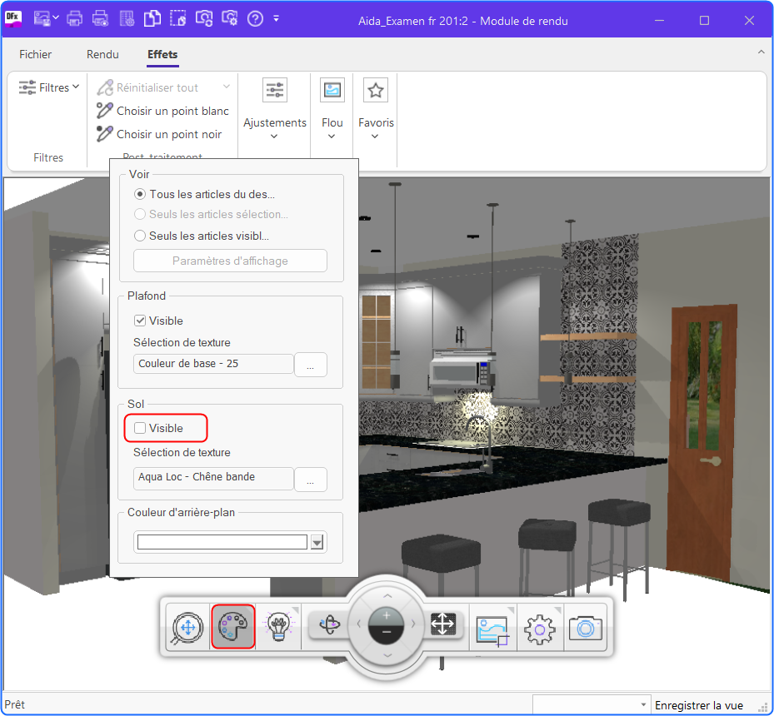Uncheck the Plafond Visible checkbox
Screen dimensions: 774x716
[140, 321]
